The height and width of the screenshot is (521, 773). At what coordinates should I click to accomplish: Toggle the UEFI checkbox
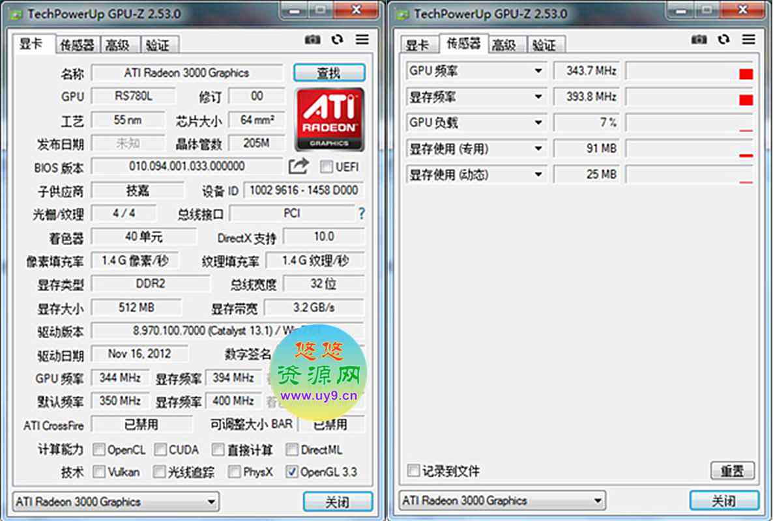coord(326,167)
